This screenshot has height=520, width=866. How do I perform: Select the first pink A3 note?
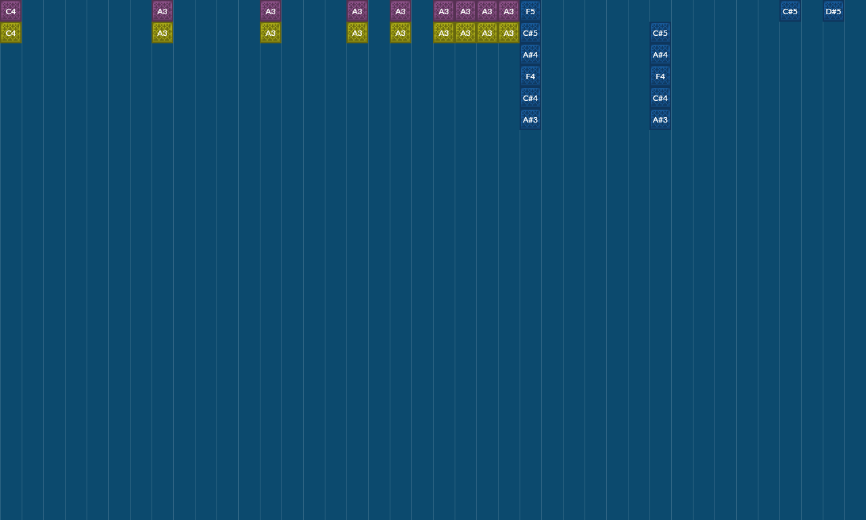tap(162, 11)
